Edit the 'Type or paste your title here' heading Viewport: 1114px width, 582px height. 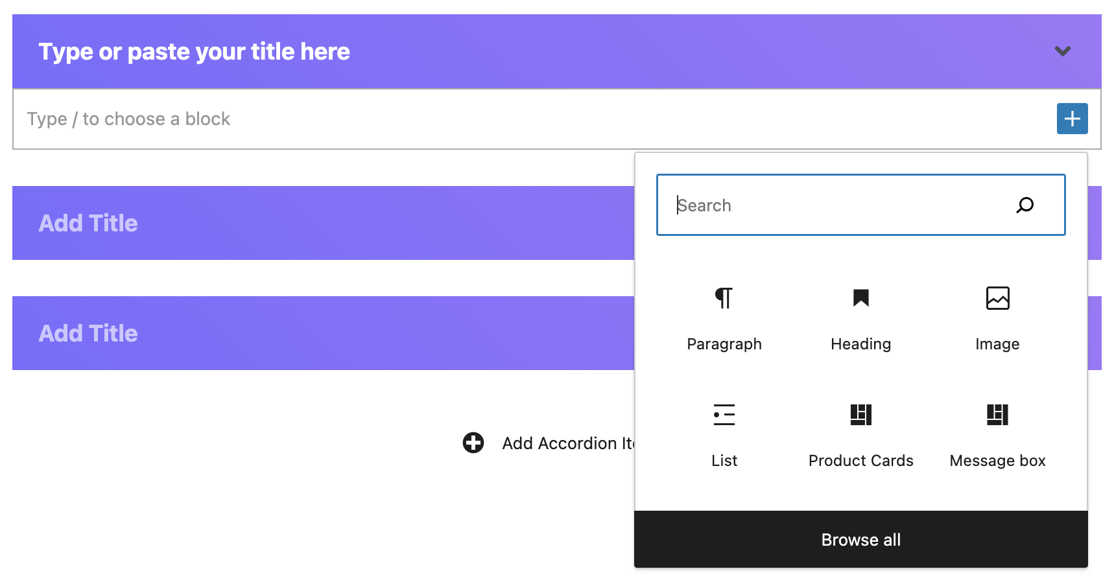(194, 51)
